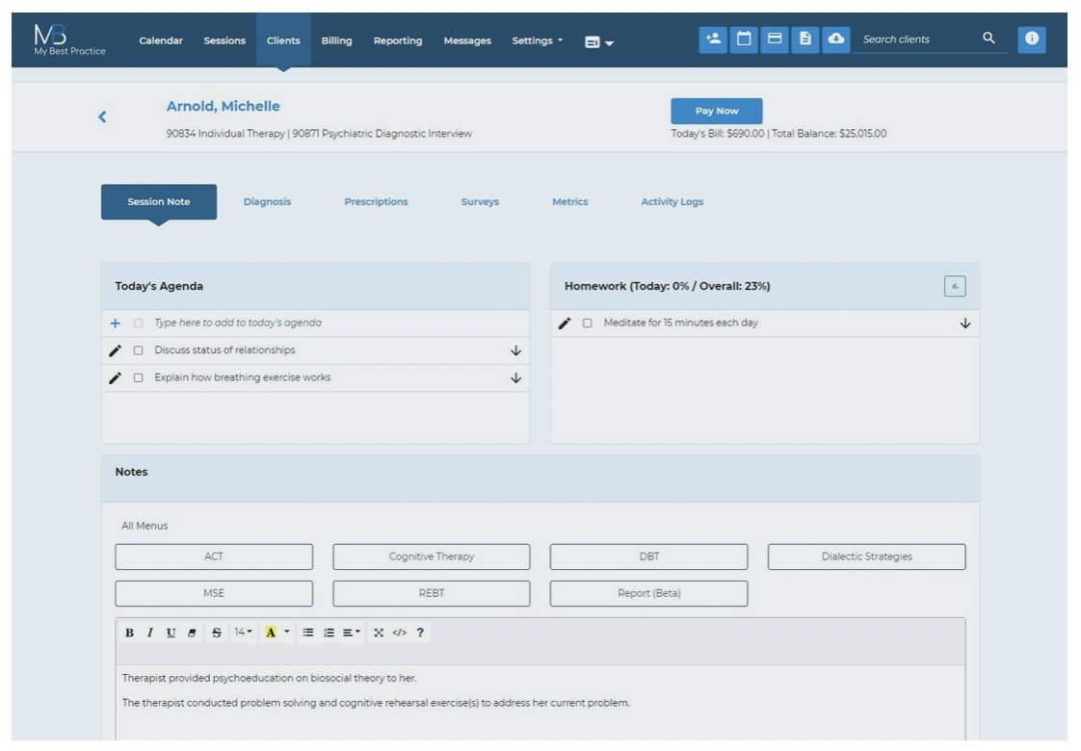Select the add new client icon

click(713, 39)
